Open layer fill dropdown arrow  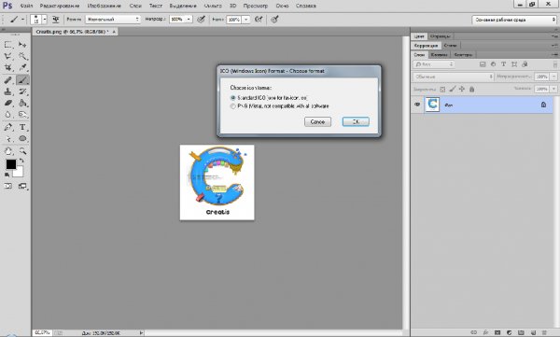point(553,89)
